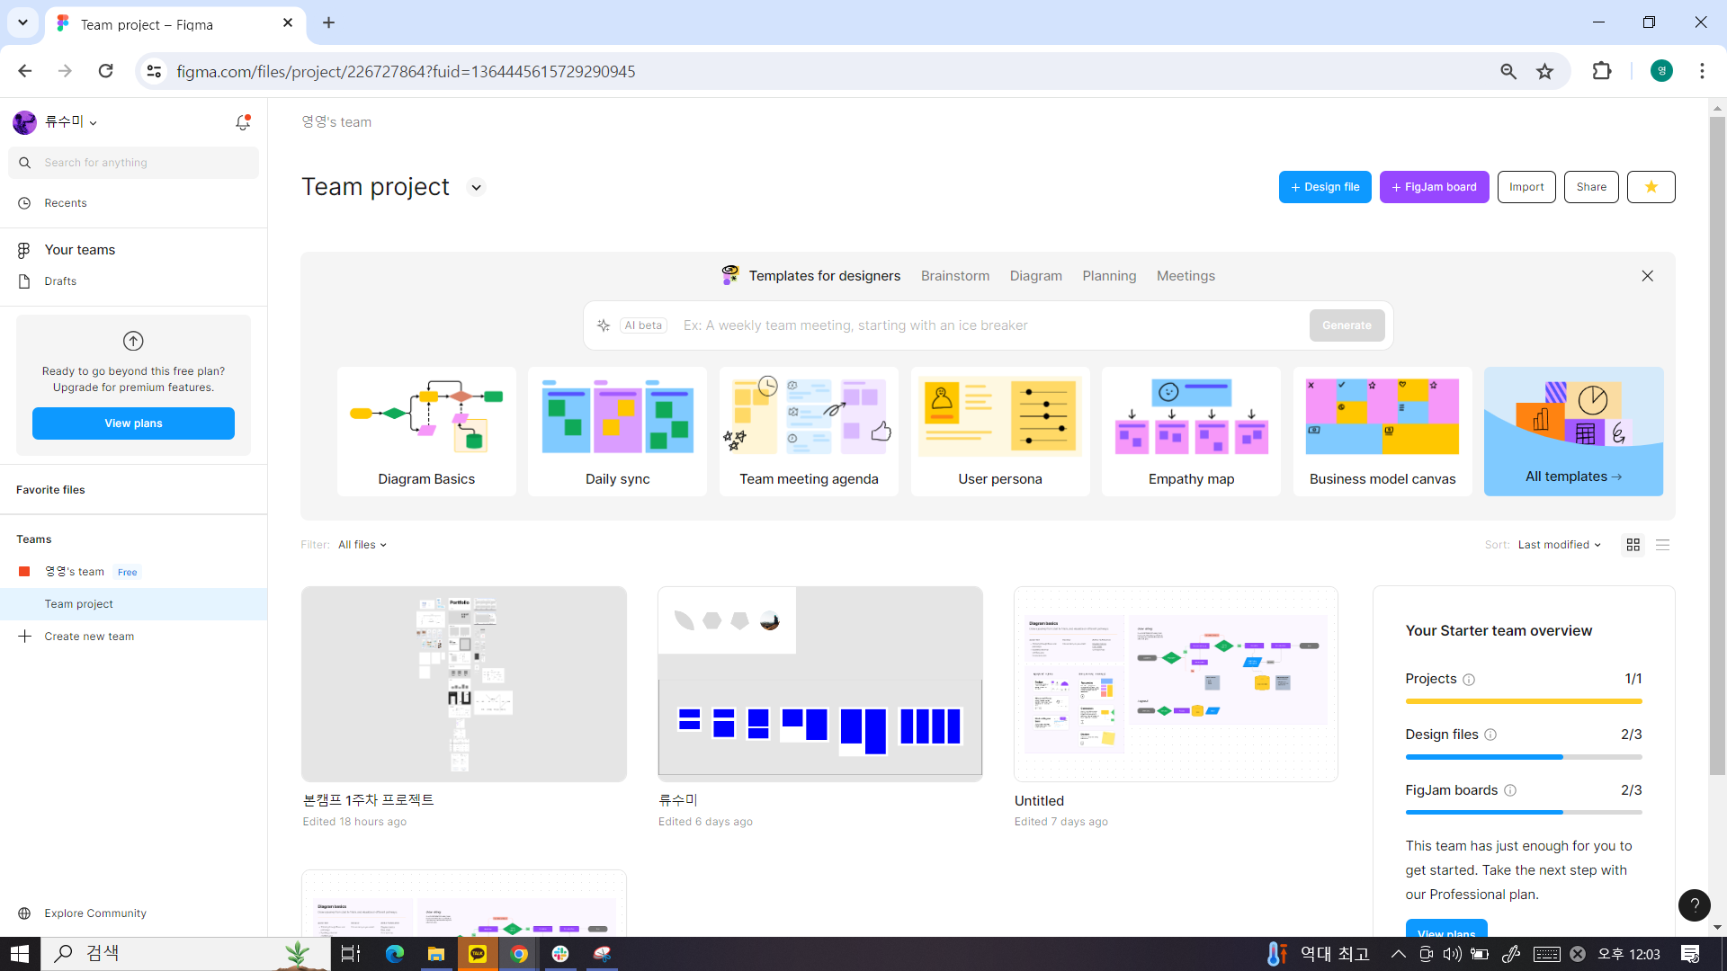
Task: Click the Create new team plus icon
Action: 24,637
